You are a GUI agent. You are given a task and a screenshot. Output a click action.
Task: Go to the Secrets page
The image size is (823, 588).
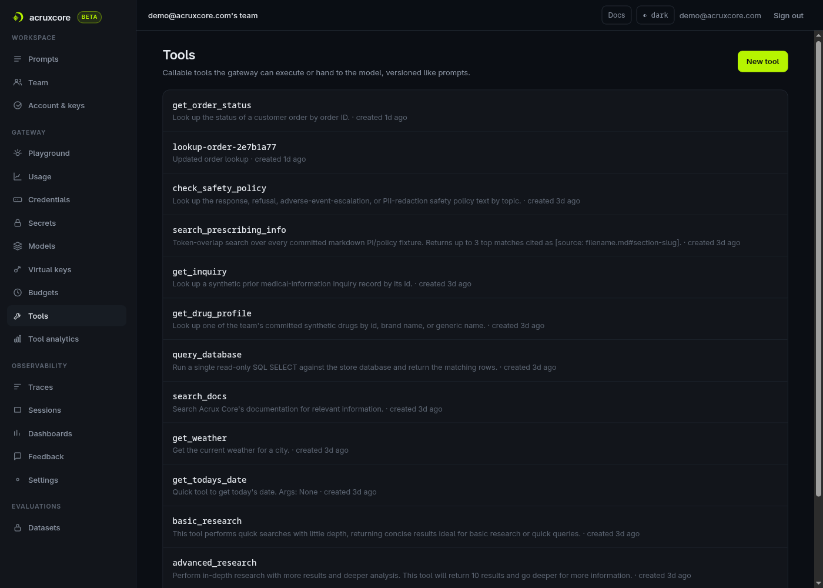pos(66,223)
